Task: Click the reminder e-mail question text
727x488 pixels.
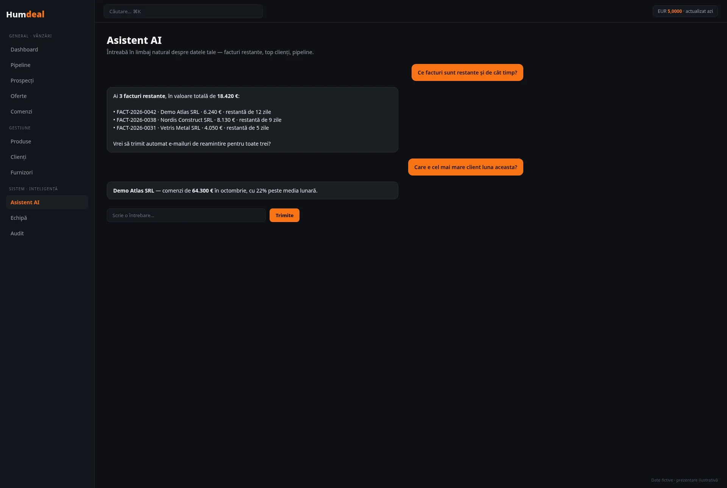Action: 192,144
